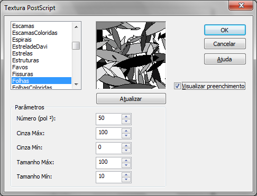Click the Cinza Máx value field

click(109, 133)
